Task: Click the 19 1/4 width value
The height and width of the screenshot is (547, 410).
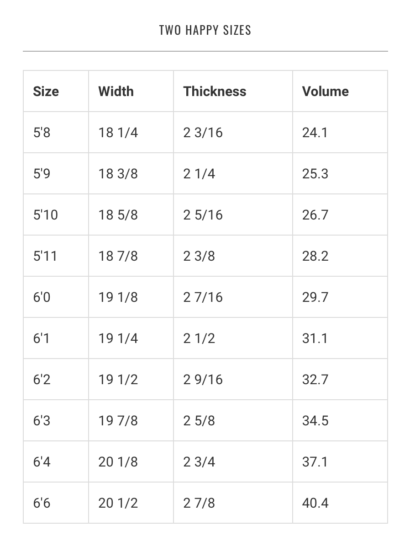Action: point(118,338)
